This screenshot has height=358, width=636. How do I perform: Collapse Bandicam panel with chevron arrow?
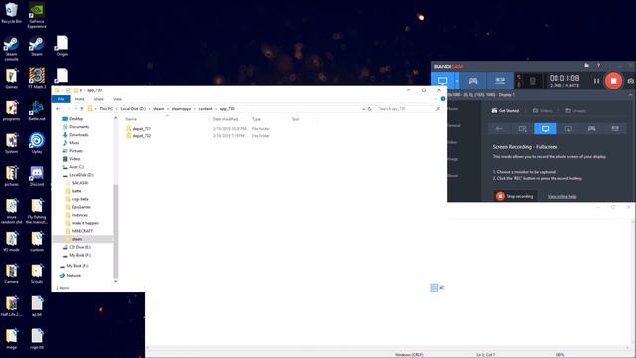630,95
